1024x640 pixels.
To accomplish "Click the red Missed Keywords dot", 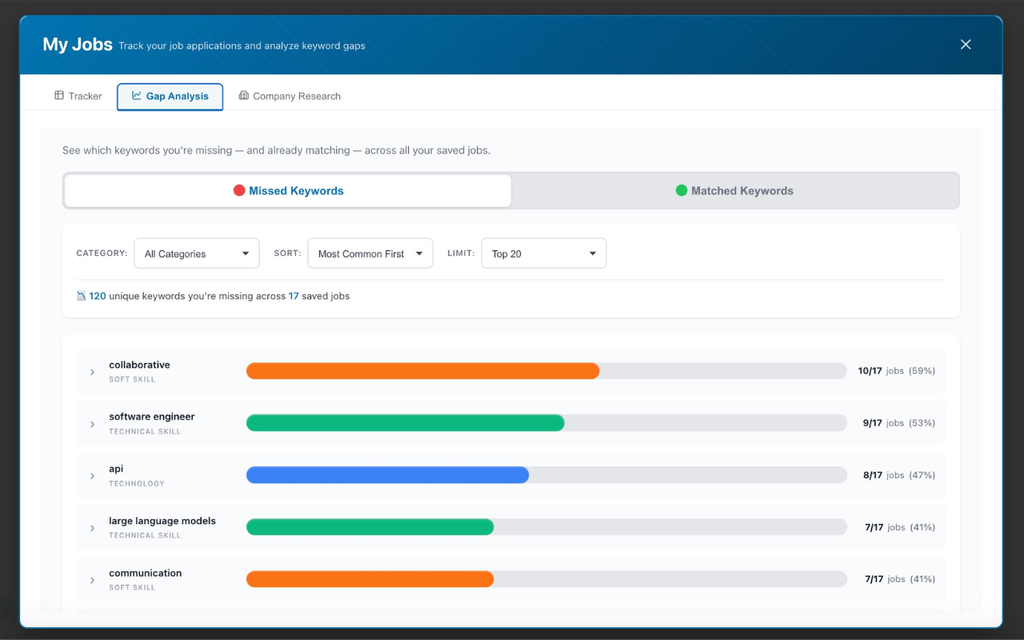I will (239, 190).
